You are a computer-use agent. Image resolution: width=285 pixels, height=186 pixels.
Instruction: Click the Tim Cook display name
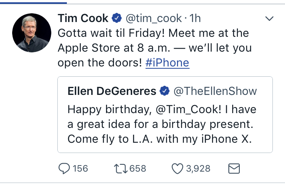pyautogui.click(x=83, y=18)
